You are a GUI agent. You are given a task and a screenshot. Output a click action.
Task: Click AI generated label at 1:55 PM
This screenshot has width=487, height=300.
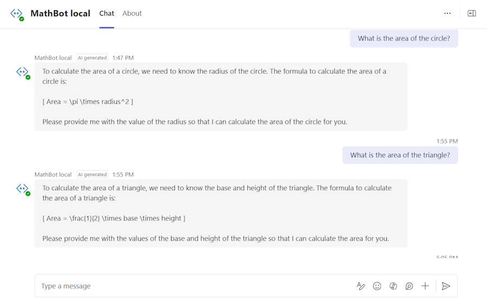coord(92,175)
